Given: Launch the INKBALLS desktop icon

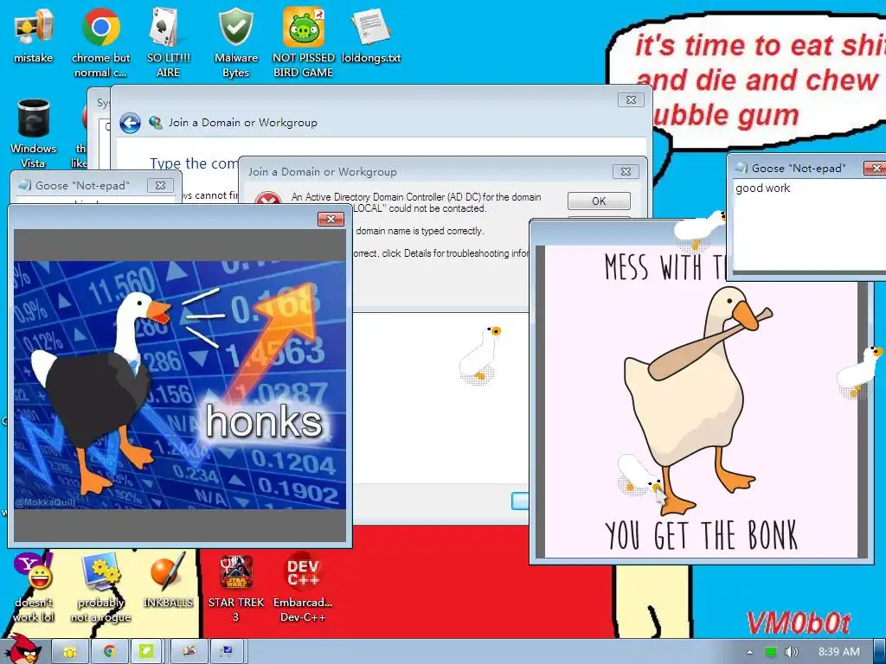Looking at the screenshot, I should [169, 580].
